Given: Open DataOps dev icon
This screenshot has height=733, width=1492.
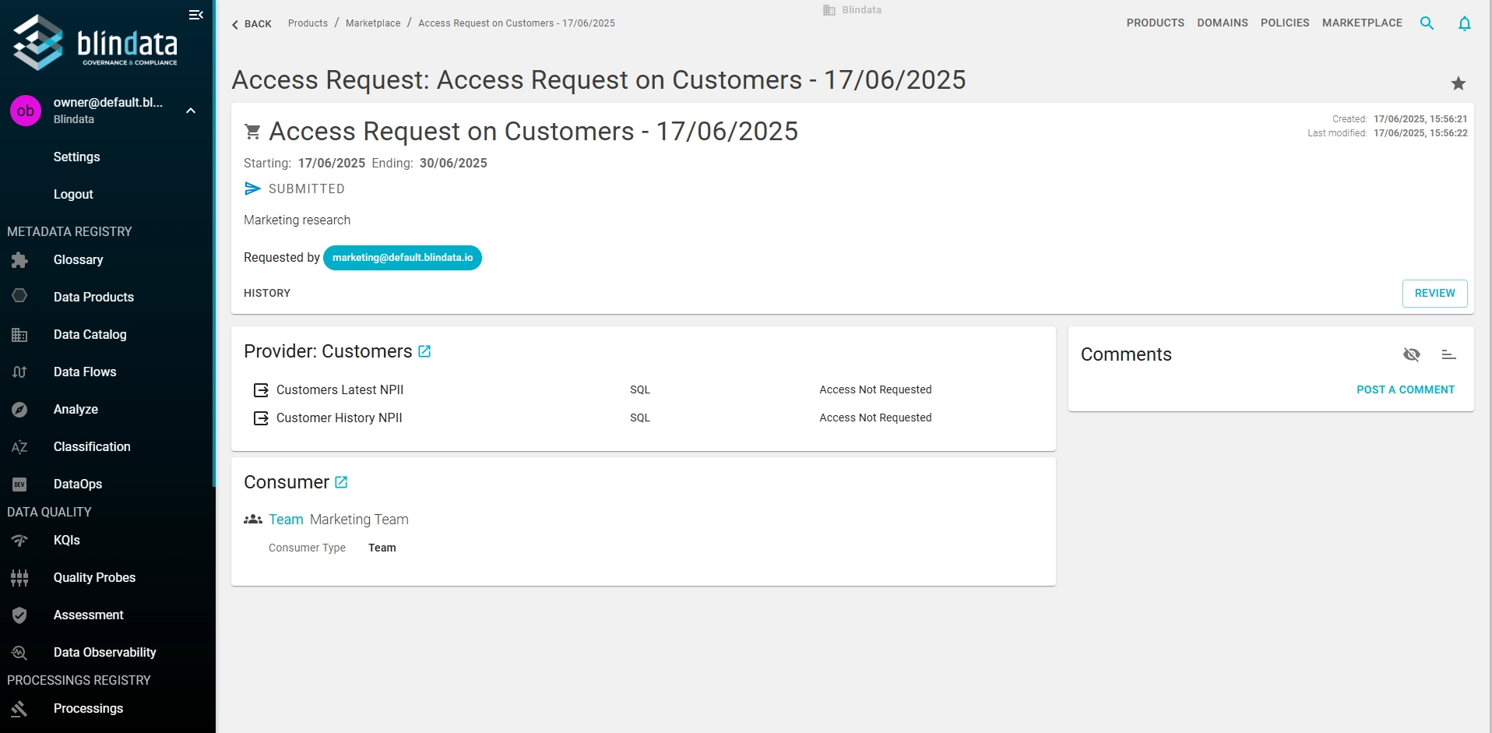Looking at the screenshot, I should pyautogui.click(x=19, y=485).
